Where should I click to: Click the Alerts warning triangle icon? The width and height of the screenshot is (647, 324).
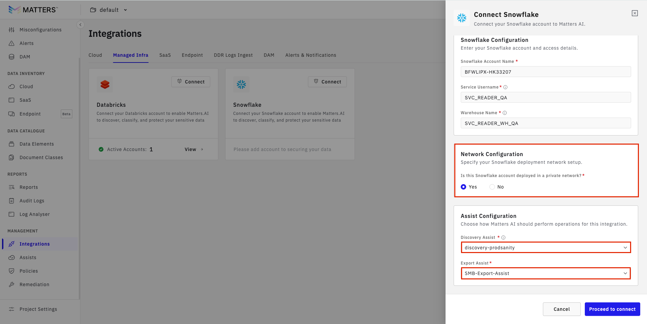pyautogui.click(x=11, y=43)
